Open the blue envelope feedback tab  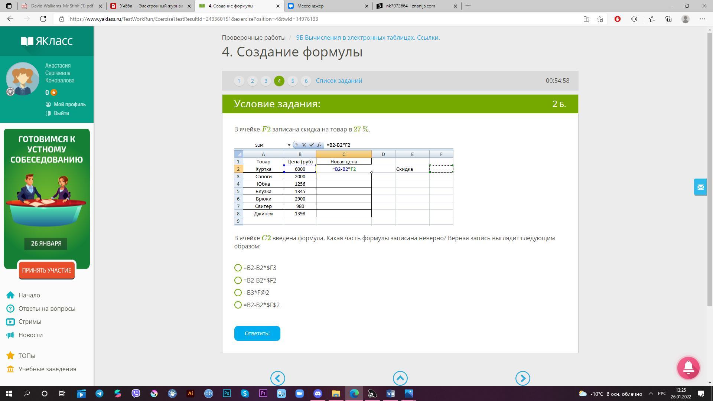700,187
